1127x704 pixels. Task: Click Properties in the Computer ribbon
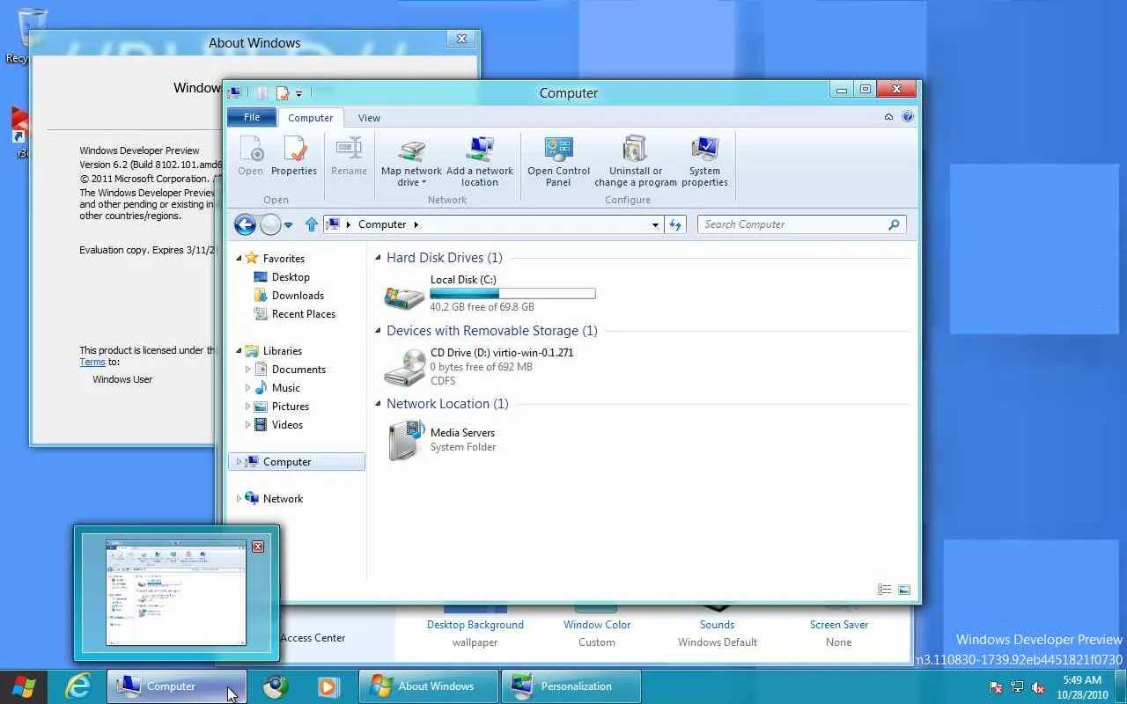tap(294, 157)
